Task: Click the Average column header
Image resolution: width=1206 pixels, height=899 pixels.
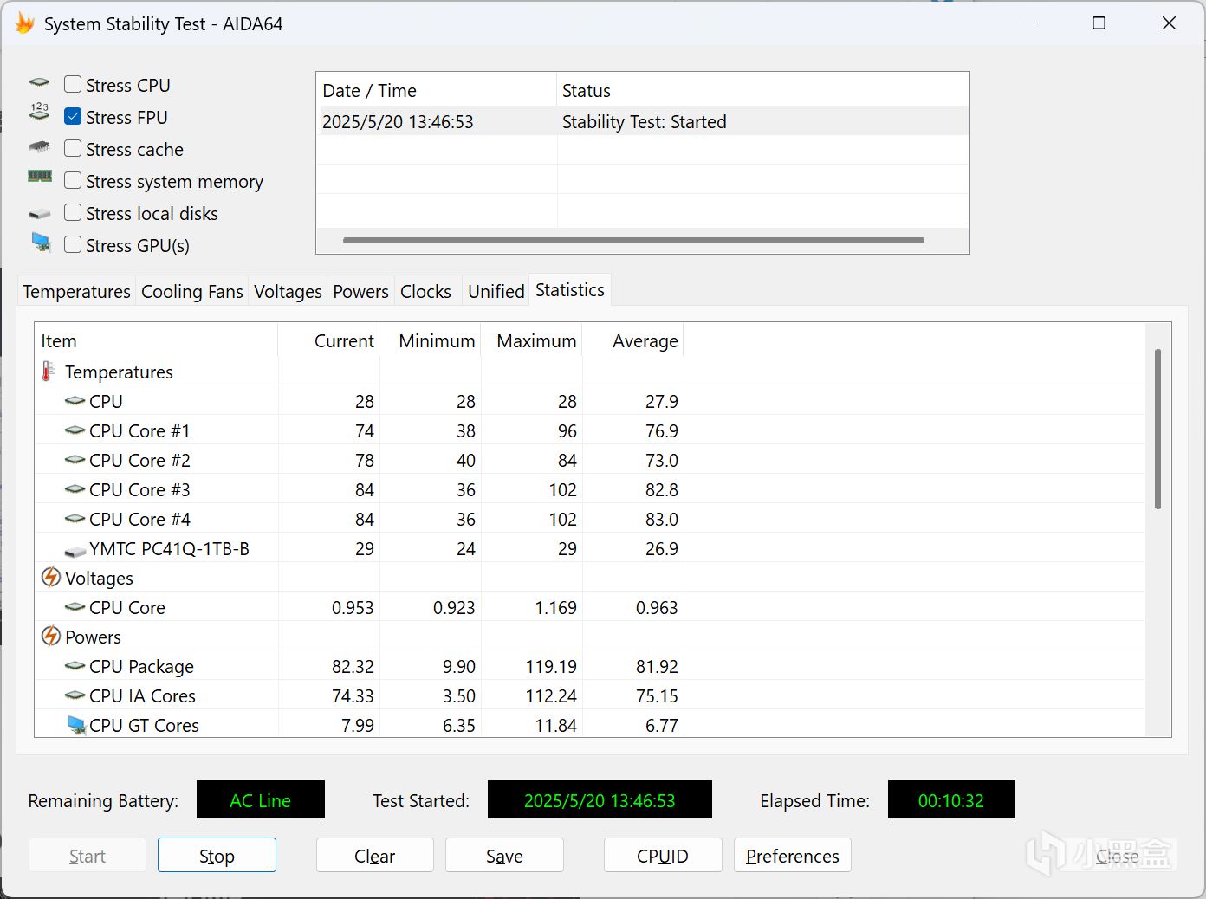Action: [x=633, y=340]
